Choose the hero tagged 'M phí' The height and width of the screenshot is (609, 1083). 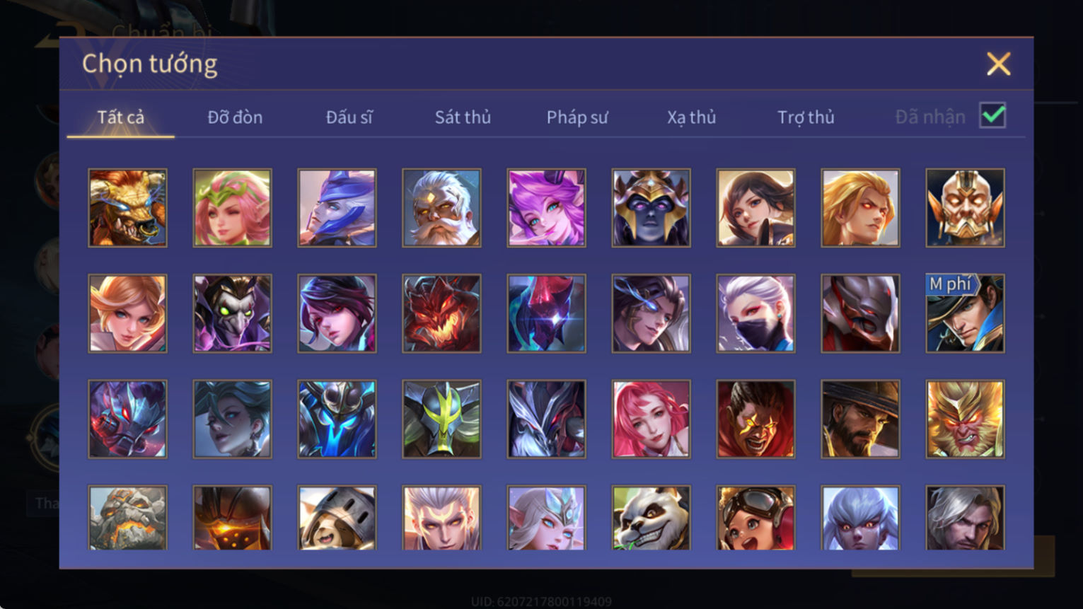[965, 313]
